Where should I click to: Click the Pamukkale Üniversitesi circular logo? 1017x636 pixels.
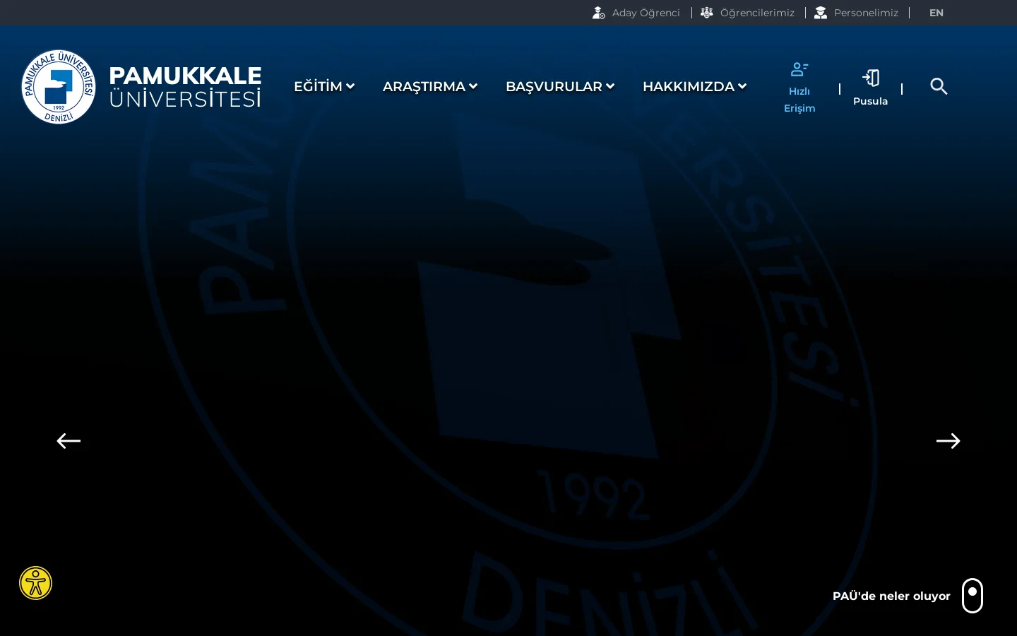[59, 86]
